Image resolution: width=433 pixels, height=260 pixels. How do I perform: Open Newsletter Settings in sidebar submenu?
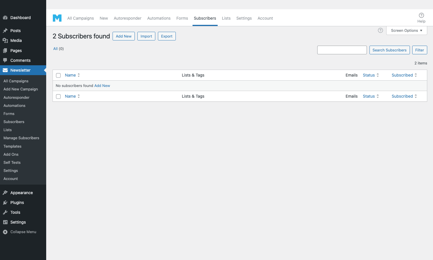click(11, 170)
